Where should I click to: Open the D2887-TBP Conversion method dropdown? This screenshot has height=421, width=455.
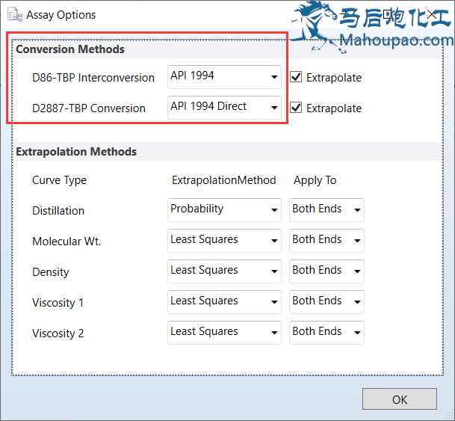(x=224, y=107)
